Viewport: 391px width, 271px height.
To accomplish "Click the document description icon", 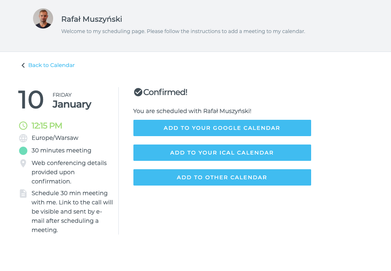I will (23, 194).
